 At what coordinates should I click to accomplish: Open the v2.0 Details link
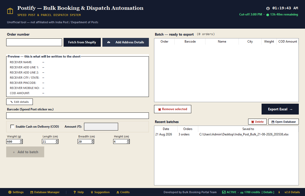click(292, 192)
